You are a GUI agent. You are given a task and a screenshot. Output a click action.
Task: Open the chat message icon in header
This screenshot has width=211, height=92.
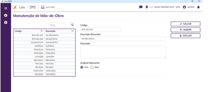point(141,7)
